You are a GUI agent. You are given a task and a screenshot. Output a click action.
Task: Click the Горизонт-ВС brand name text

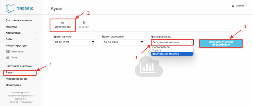coord(25,8)
